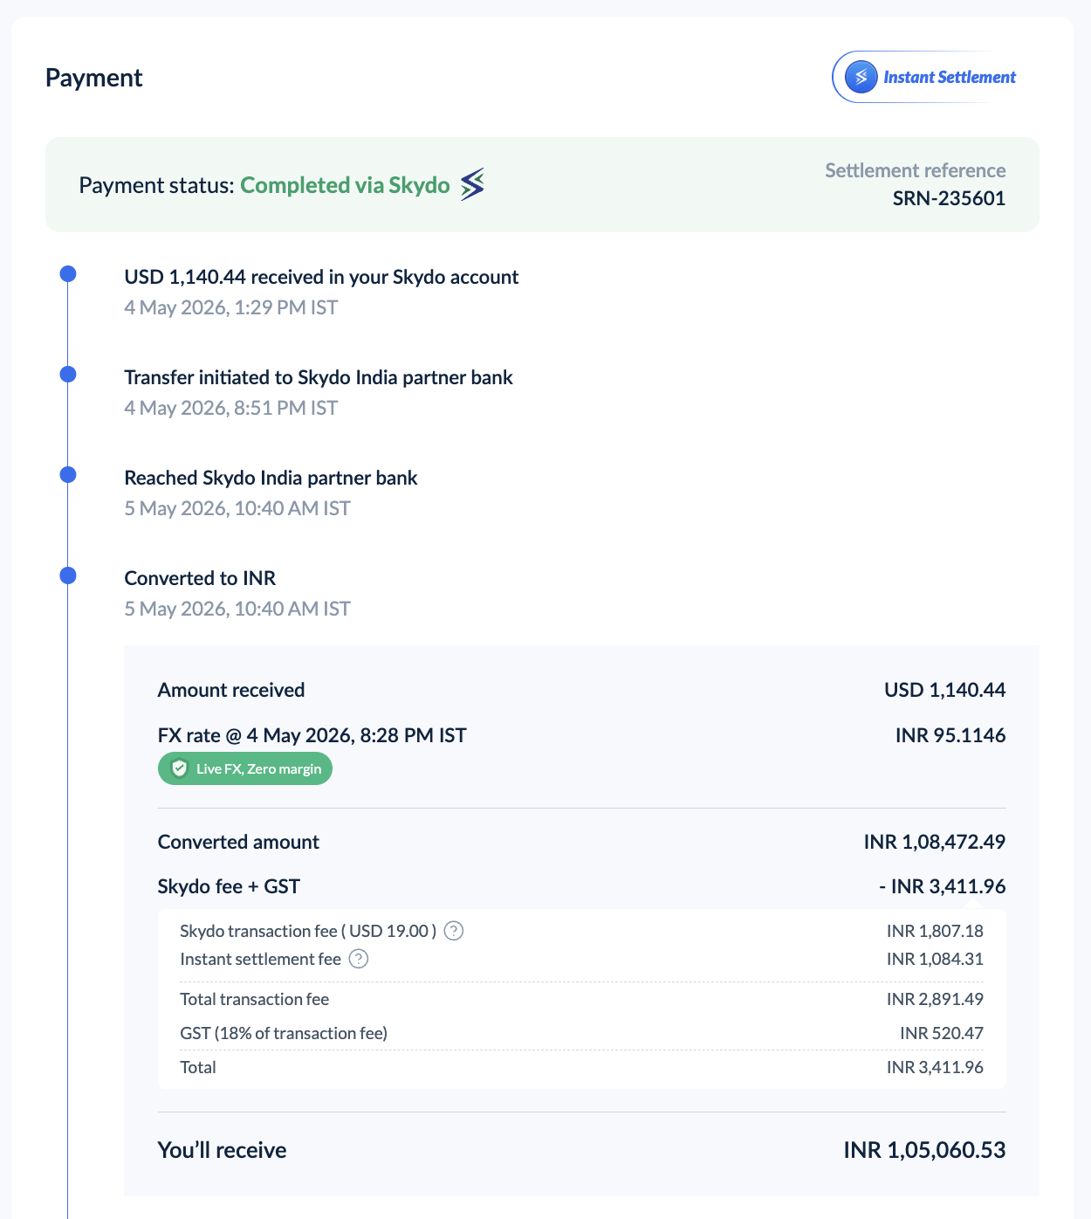Screen dimensions: 1091x1219
Task: Click the Payment heading
Action: tap(93, 78)
